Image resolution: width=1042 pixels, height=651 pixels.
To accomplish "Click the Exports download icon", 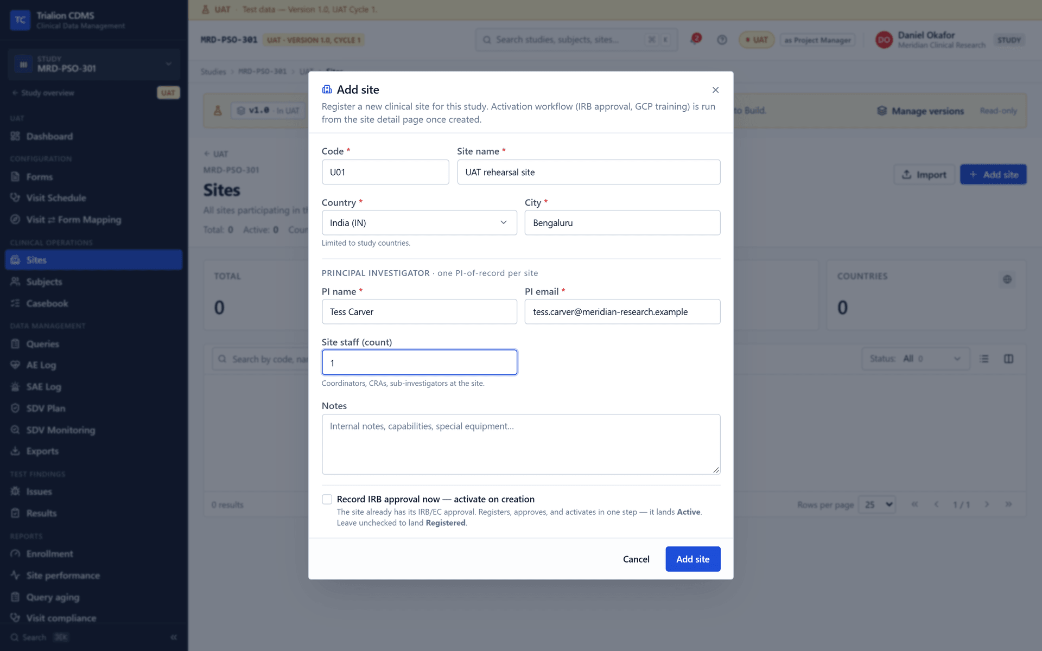I will point(15,451).
